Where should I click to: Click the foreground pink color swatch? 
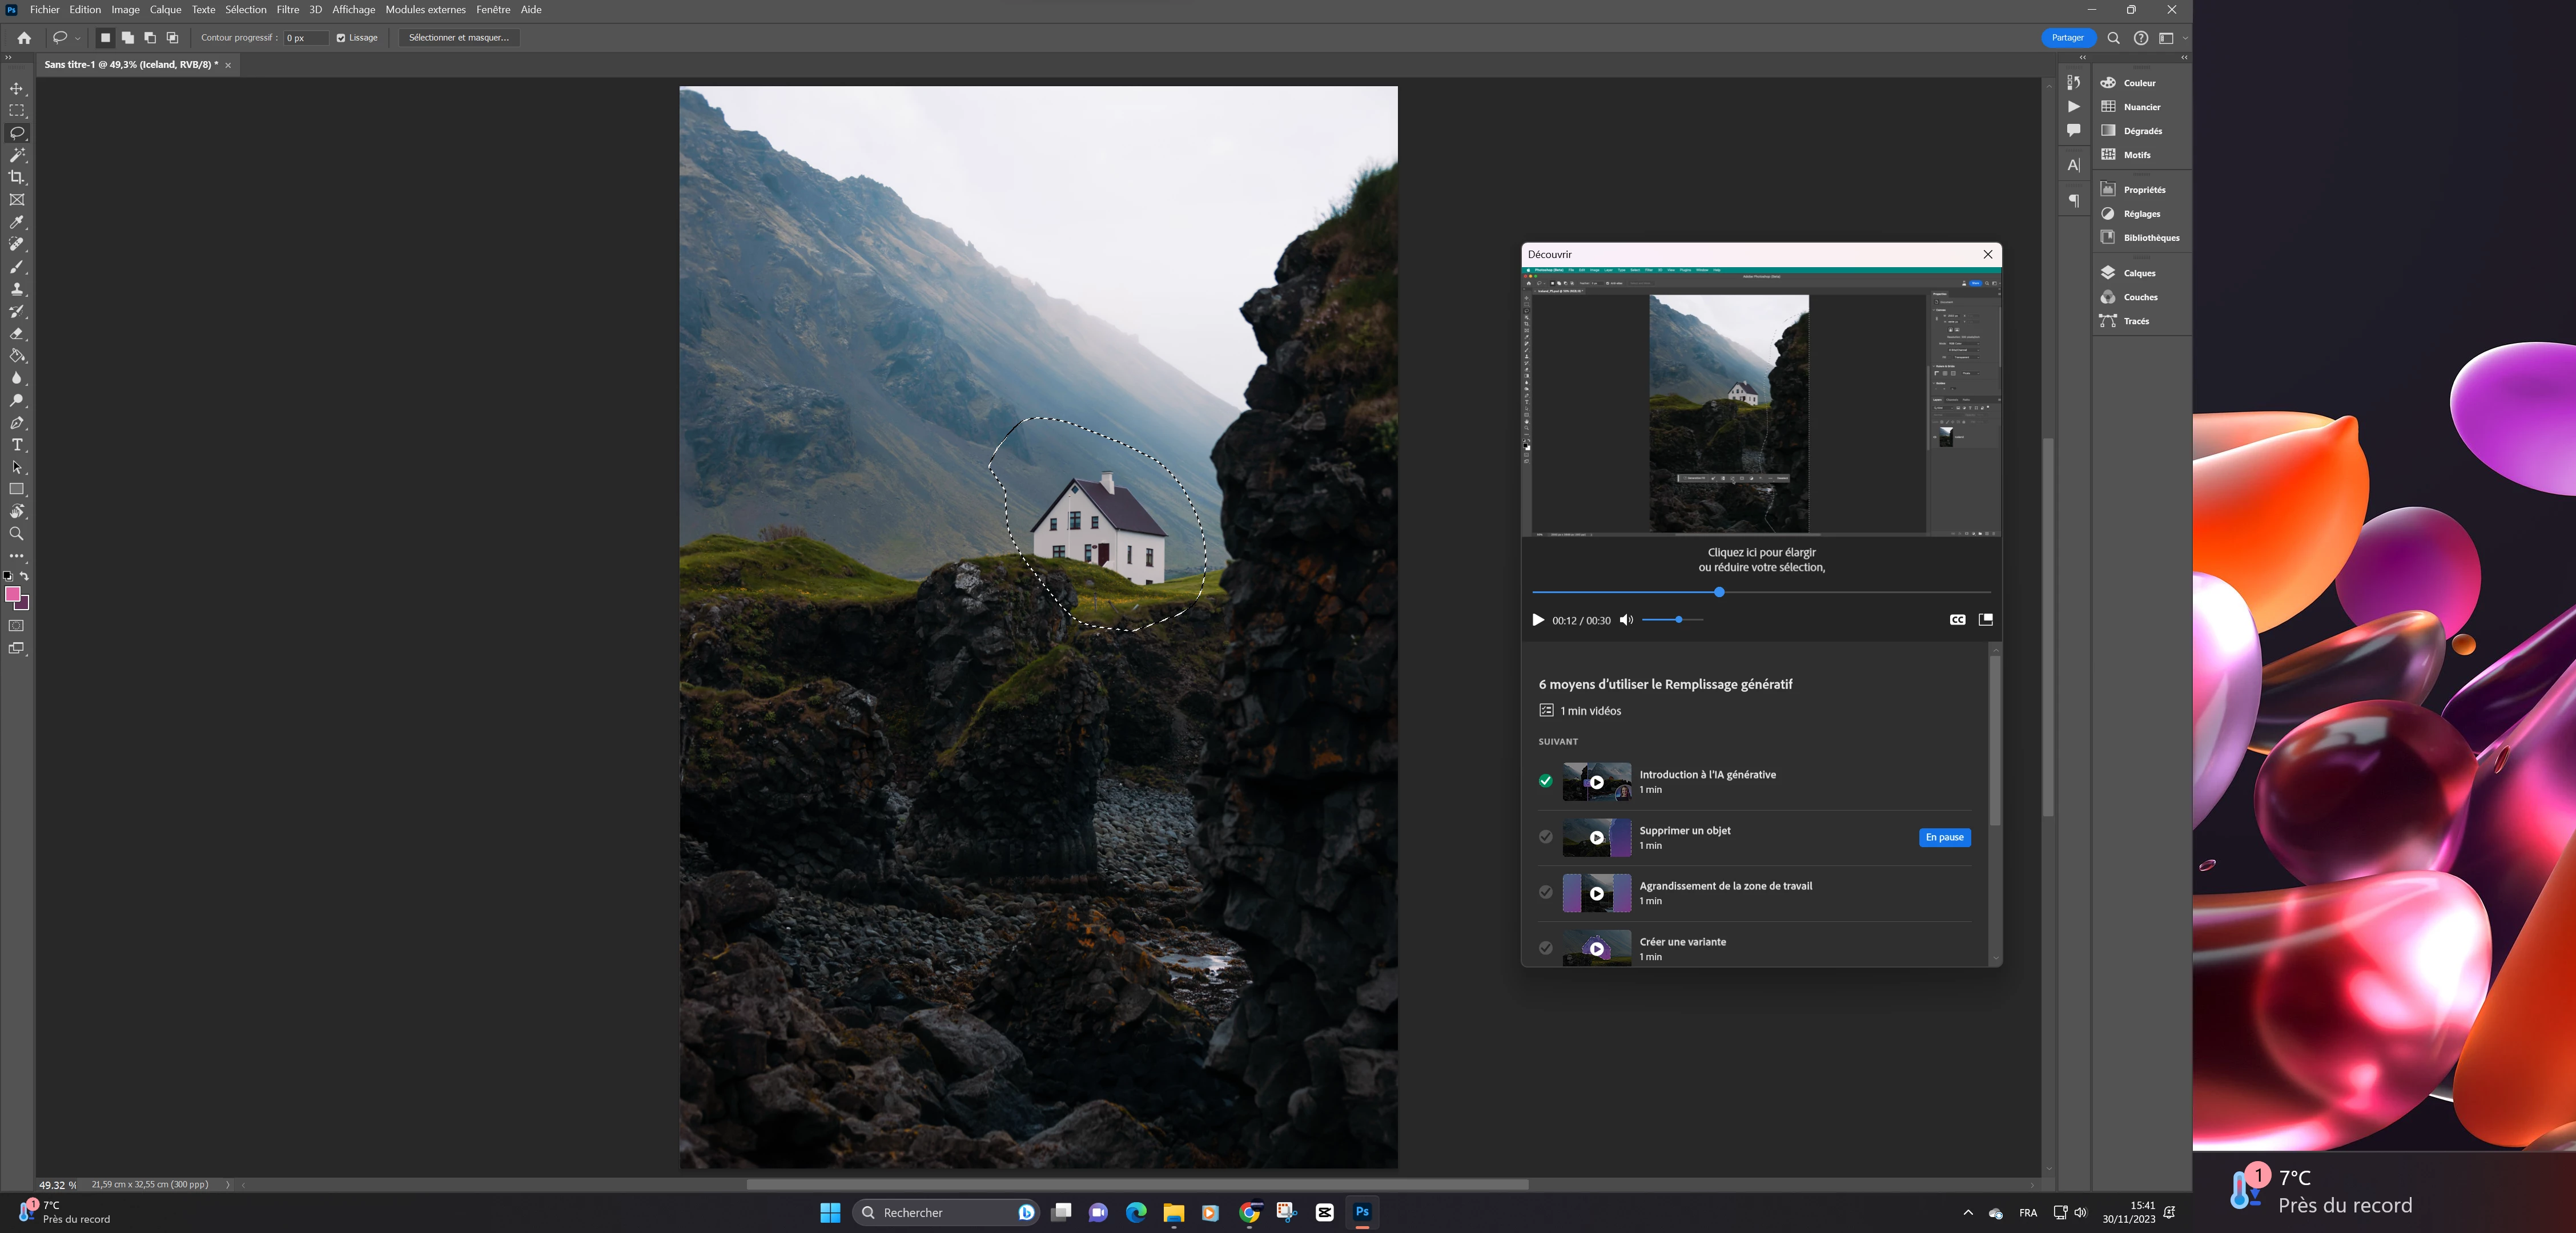(13, 595)
